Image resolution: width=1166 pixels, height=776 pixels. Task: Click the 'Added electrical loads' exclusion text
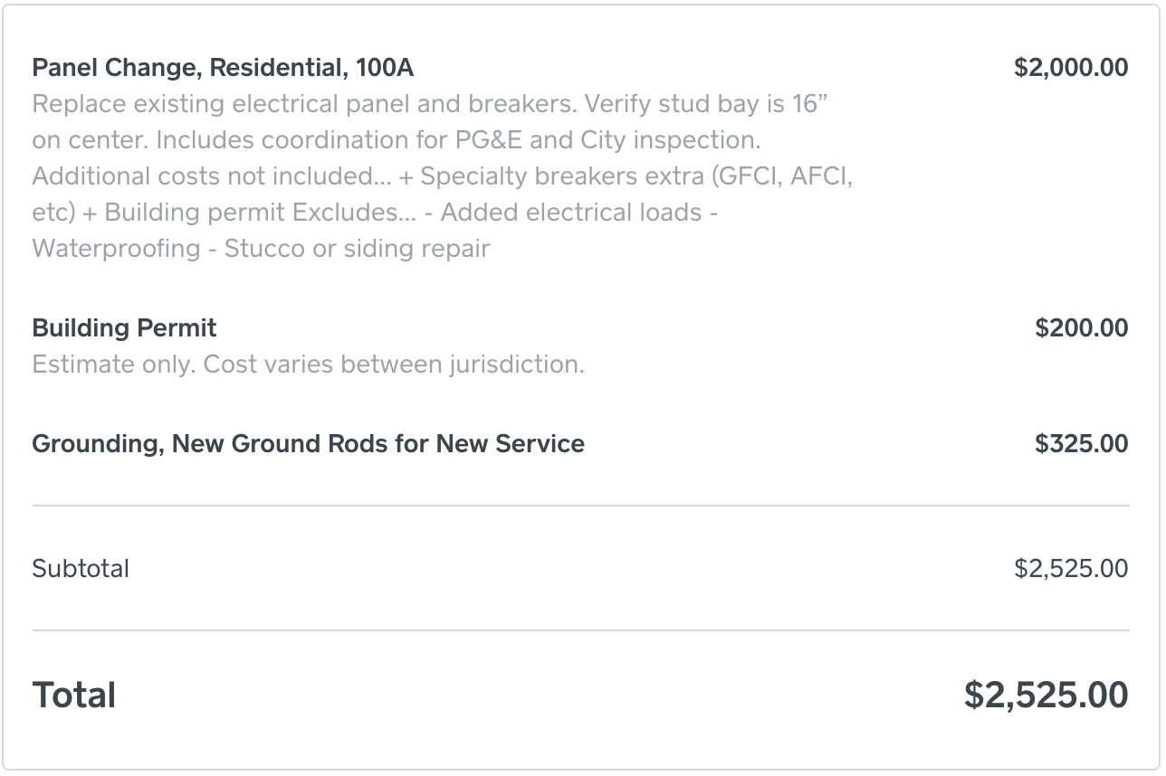coord(571,213)
